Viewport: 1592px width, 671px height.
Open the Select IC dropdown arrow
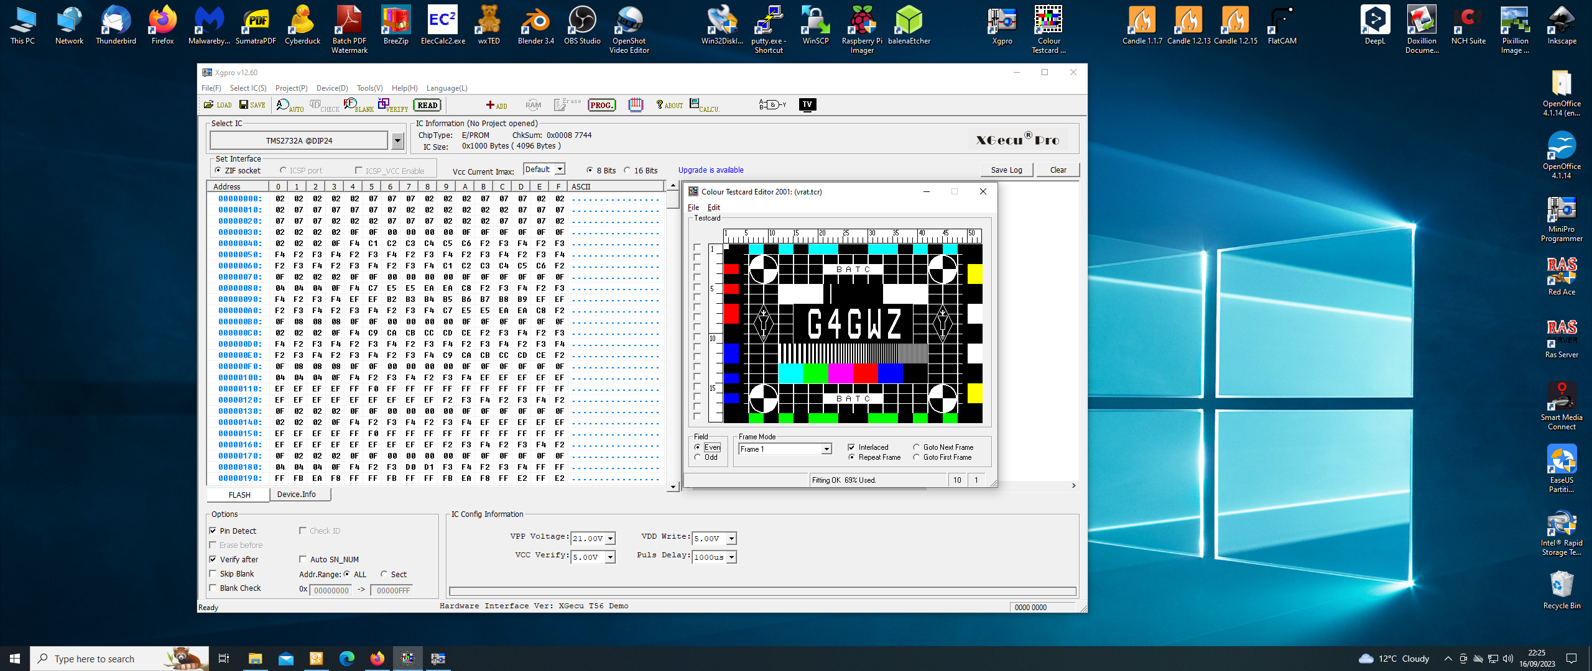click(x=398, y=141)
